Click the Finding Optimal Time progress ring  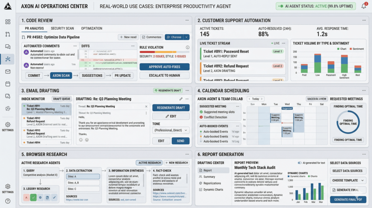pyautogui.click(x=348, y=122)
